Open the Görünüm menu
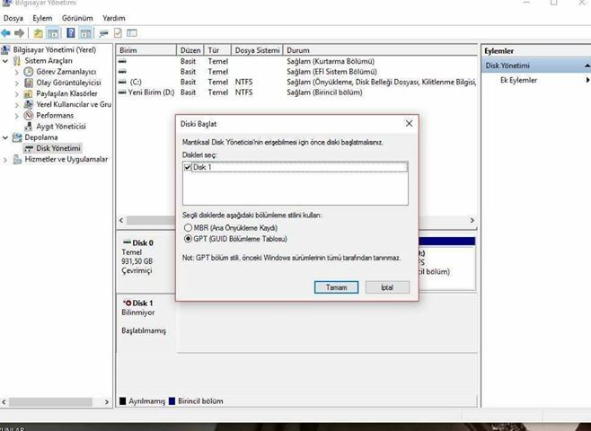Screen dimensions: 591x431 pyautogui.click(x=77, y=18)
